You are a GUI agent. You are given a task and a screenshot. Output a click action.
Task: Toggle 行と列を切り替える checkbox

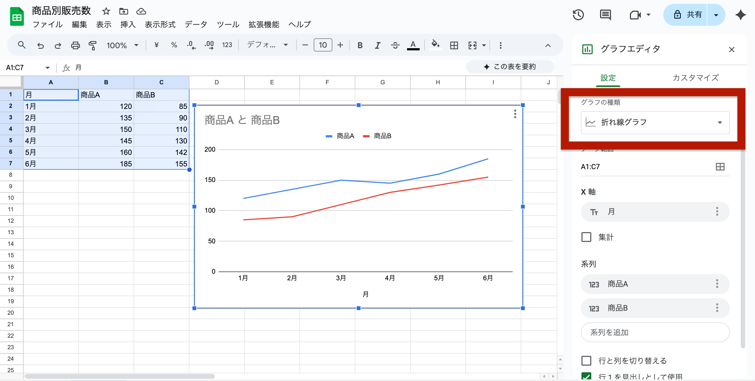586,361
